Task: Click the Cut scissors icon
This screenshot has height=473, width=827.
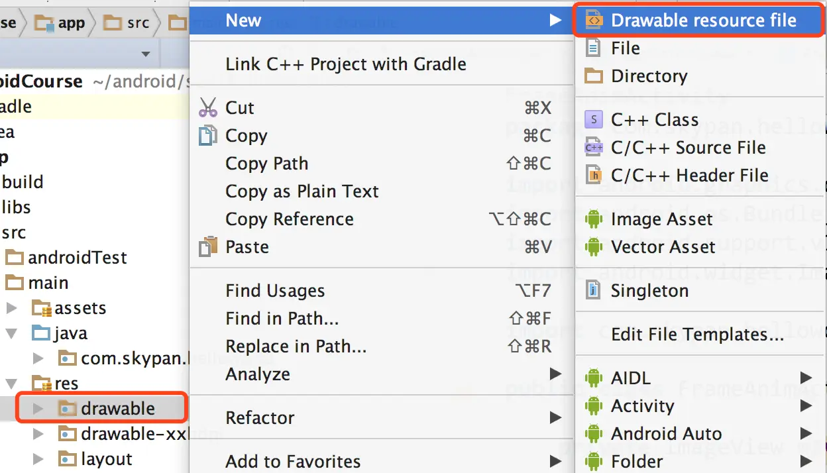Action: 208,108
